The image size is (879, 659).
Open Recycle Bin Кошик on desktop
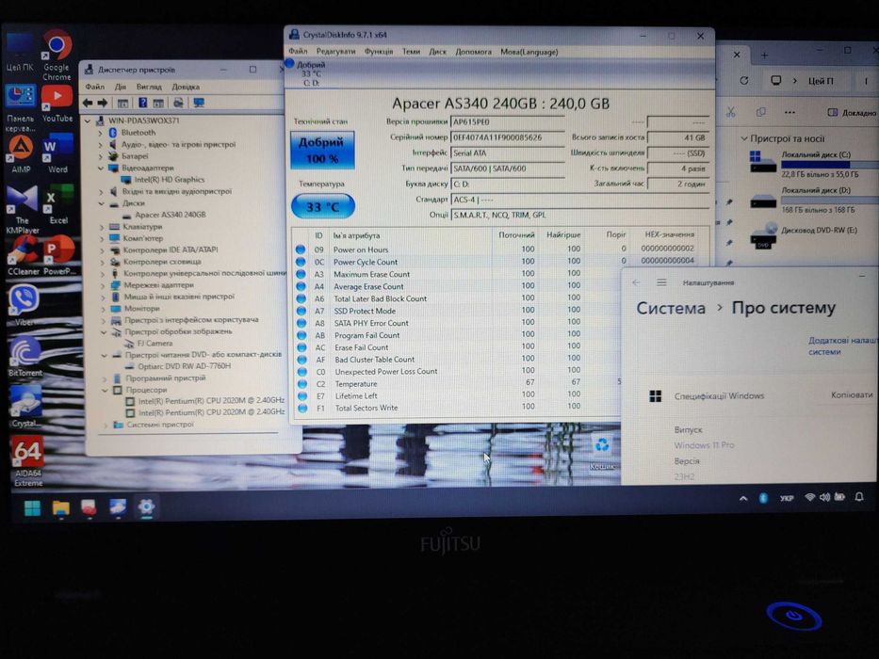[x=602, y=453]
